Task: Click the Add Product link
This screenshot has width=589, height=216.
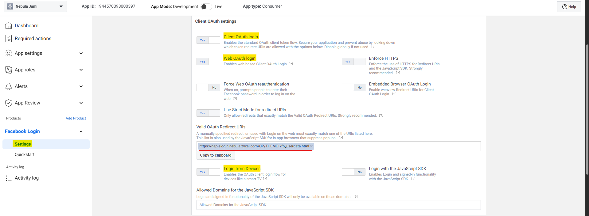Action: coord(76,118)
